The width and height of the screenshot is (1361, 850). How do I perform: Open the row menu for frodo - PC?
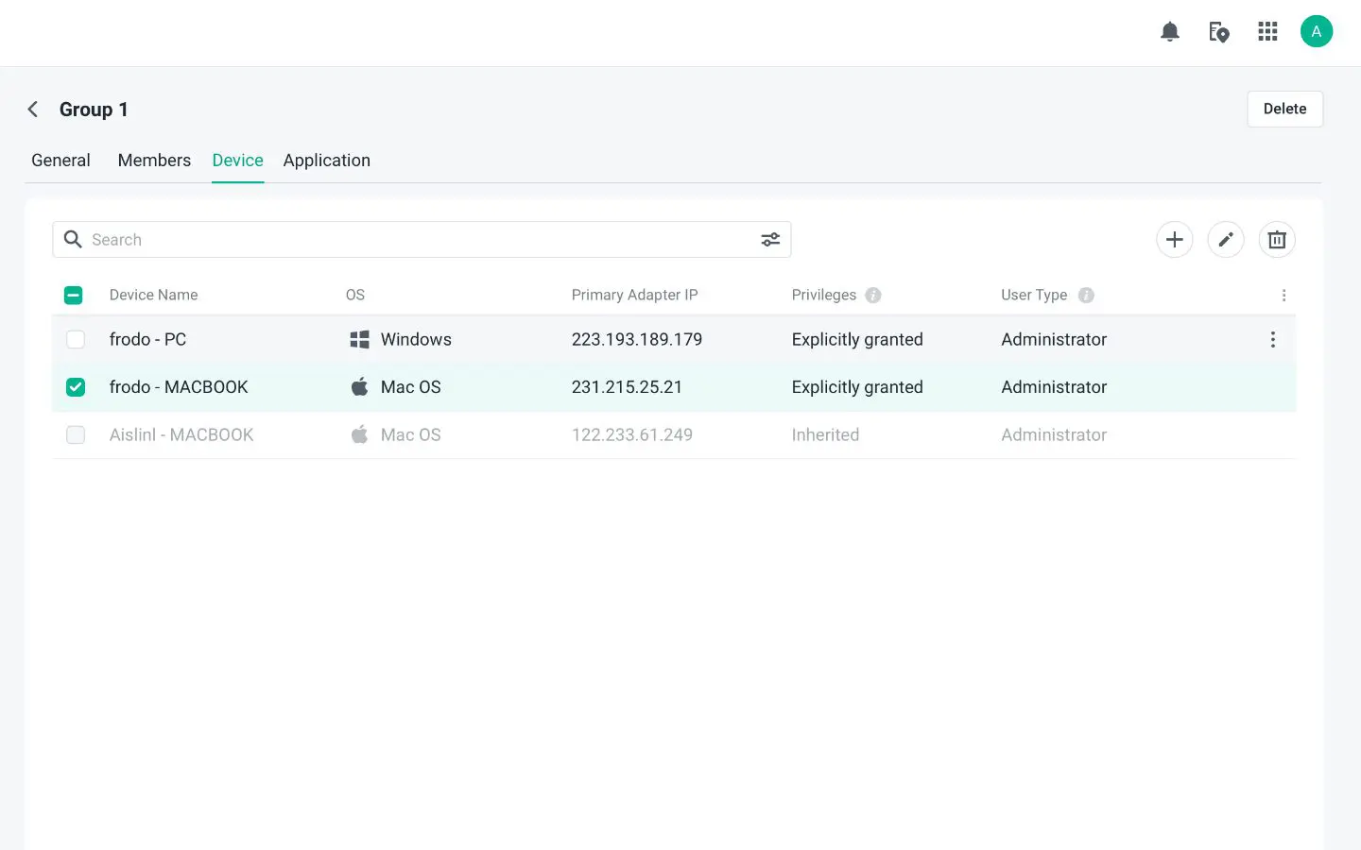coord(1273,339)
